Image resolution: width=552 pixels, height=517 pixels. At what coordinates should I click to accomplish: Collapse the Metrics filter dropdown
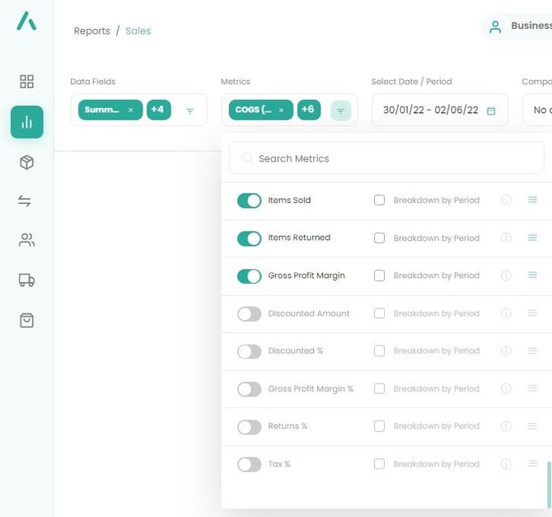coord(340,110)
